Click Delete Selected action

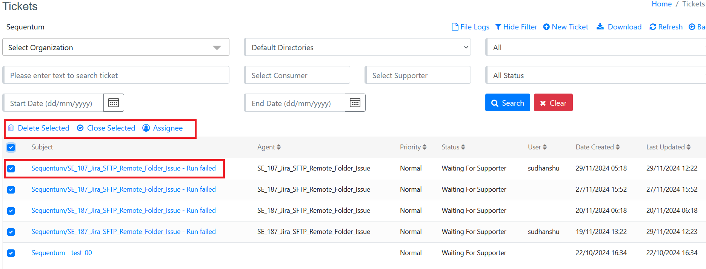(39, 128)
